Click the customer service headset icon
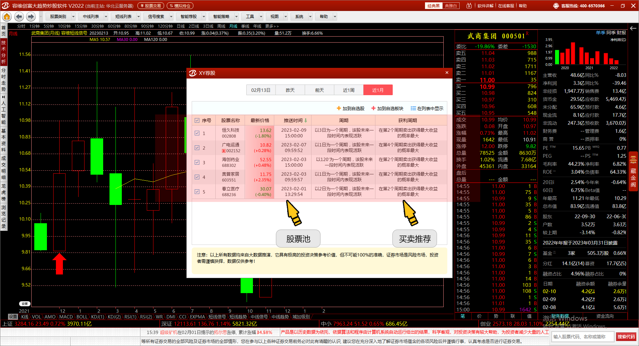 556,6
